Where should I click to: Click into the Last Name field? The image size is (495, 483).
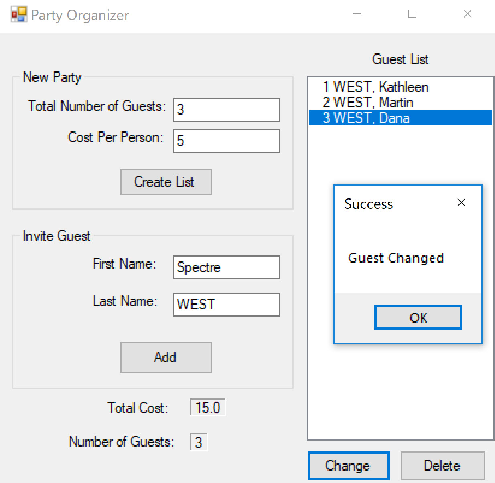[x=227, y=305]
